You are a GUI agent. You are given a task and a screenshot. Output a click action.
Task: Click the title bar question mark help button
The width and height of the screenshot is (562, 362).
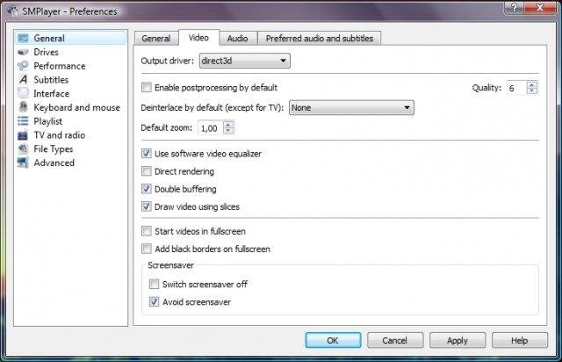pyautogui.click(x=514, y=8)
